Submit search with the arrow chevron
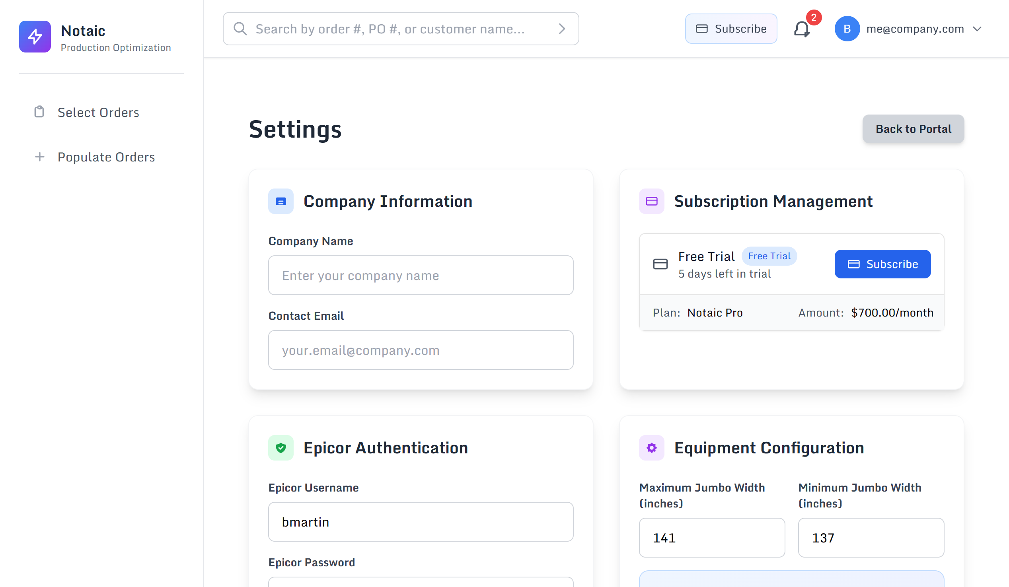 point(562,29)
